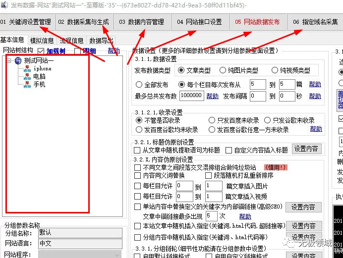Enable 本站文章中随机插入指定 checkbox

[137, 226]
